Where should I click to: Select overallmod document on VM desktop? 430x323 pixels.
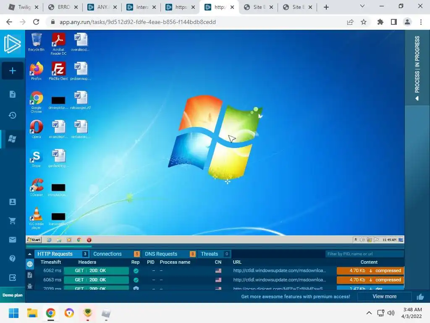coord(80,42)
